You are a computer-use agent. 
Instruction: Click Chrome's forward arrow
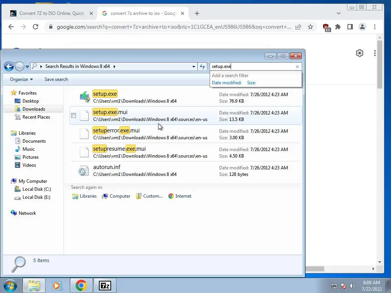pyautogui.click(x=23, y=27)
